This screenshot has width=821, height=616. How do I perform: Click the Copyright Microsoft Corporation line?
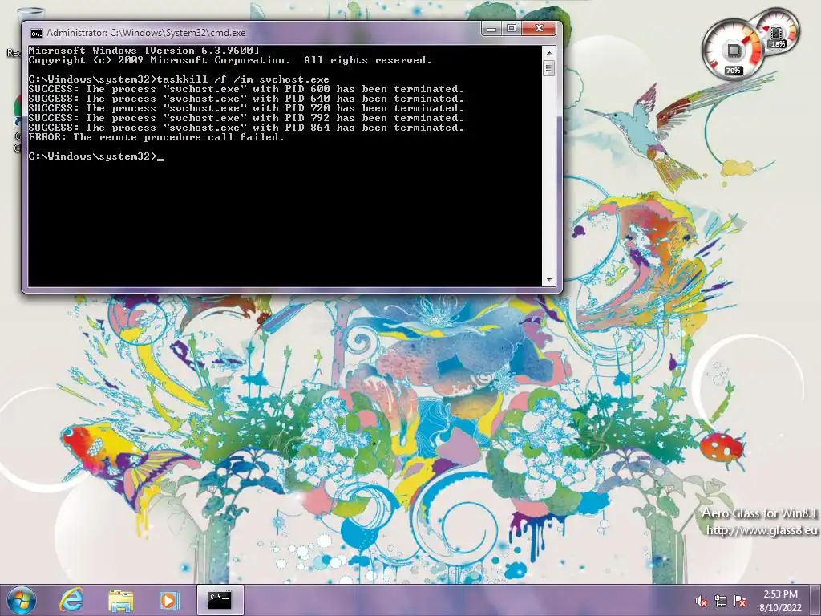click(x=230, y=60)
